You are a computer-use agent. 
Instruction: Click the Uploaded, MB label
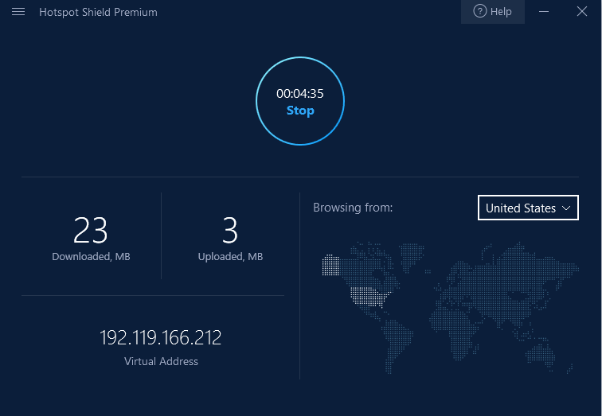click(230, 256)
